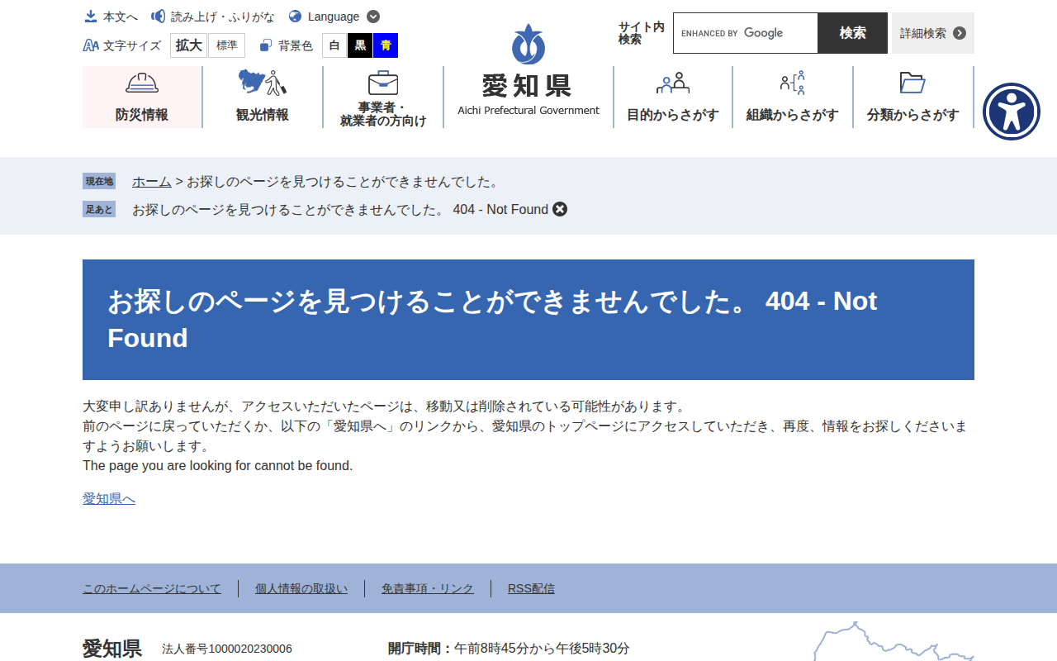Open 読み上げ・ふりがな options
The width and height of the screenshot is (1057, 661).
point(213,17)
